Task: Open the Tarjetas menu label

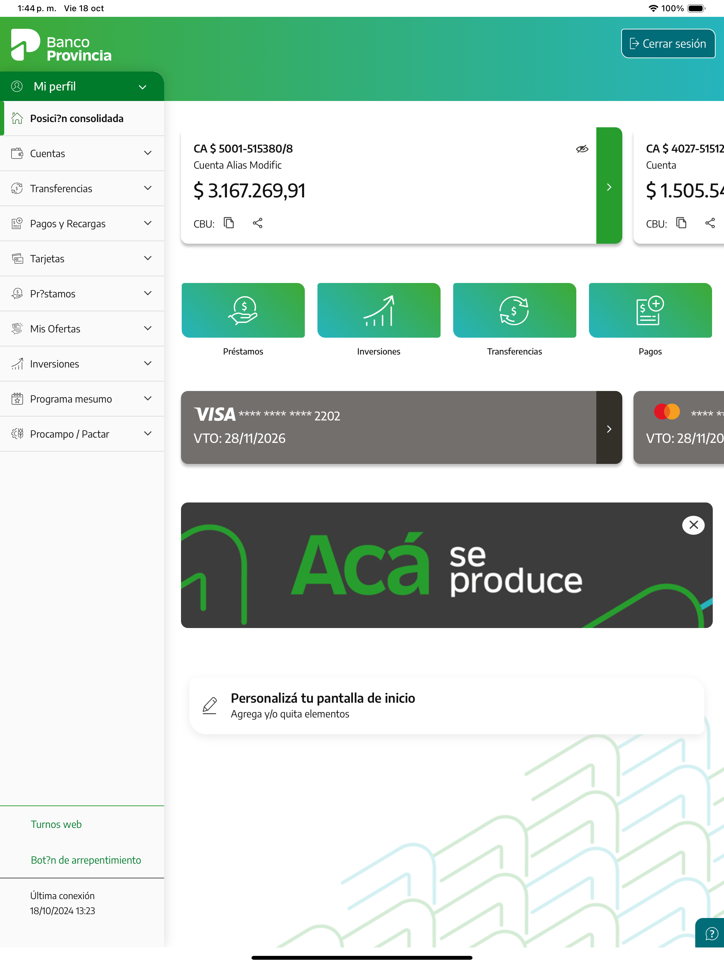Action: [47, 259]
